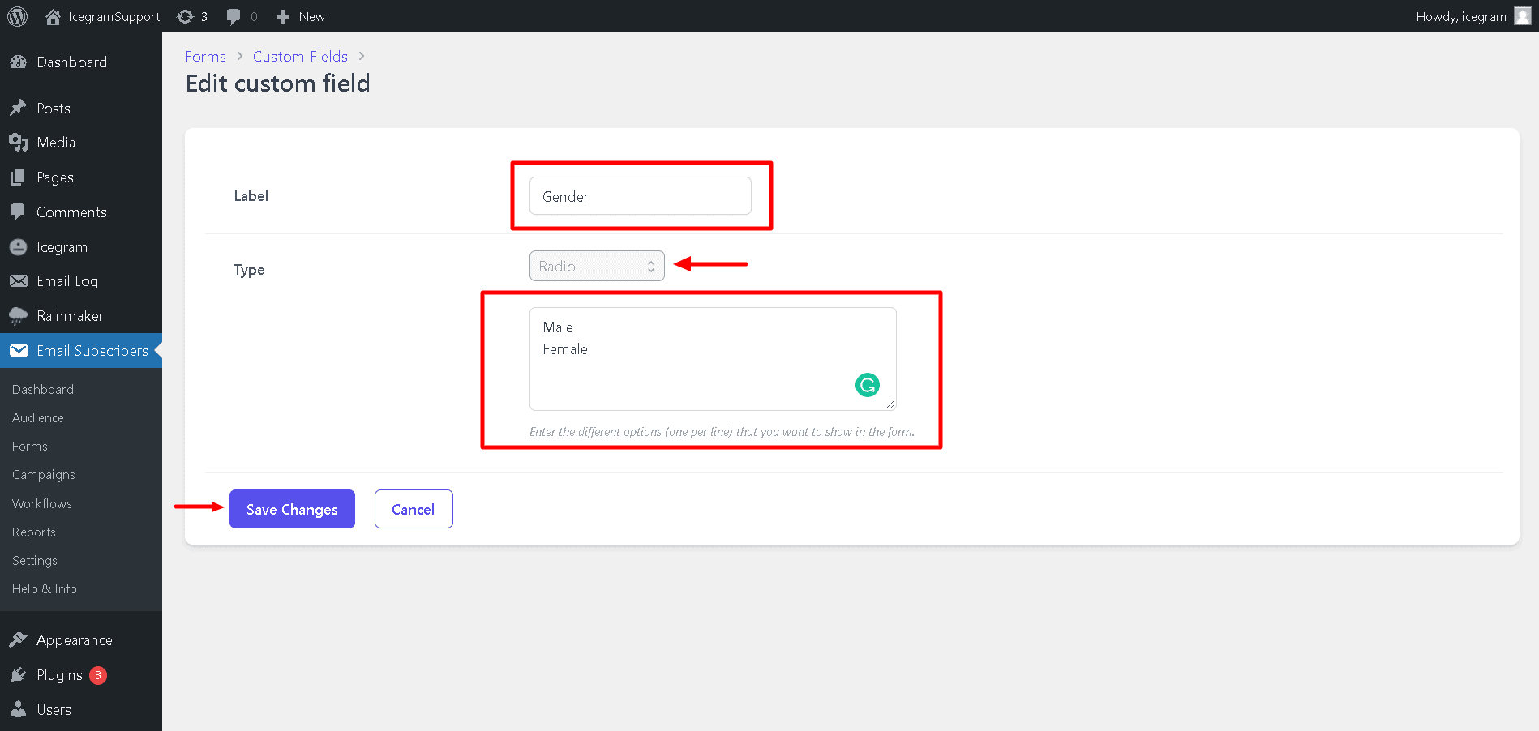Click the Pages icon
Viewport: 1539px width, 731px height.
pyautogui.click(x=18, y=177)
